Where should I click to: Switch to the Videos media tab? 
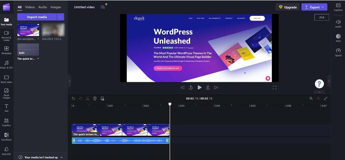[x=30, y=7]
